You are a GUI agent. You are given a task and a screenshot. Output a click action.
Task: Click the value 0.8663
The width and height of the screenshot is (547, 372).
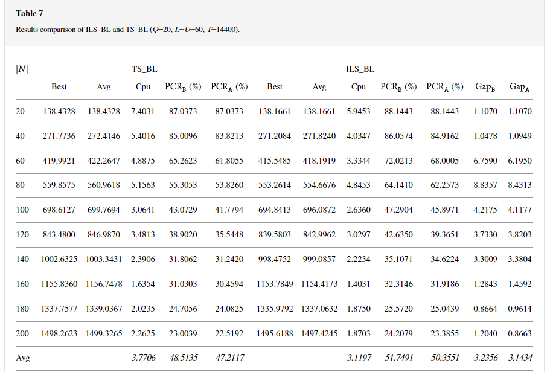pyautogui.click(x=520, y=333)
